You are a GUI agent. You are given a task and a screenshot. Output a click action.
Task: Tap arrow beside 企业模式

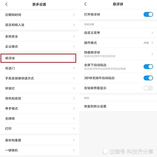coord(74,47)
